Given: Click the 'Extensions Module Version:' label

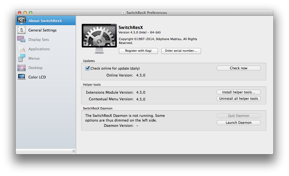Looking at the screenshot, I should click(110, 92).
